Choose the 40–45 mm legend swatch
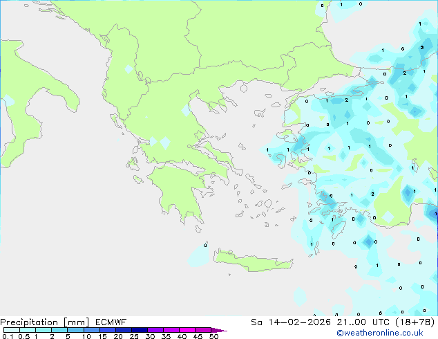The image size is (438, 339). pyautogui.click(x=187, y=330)
